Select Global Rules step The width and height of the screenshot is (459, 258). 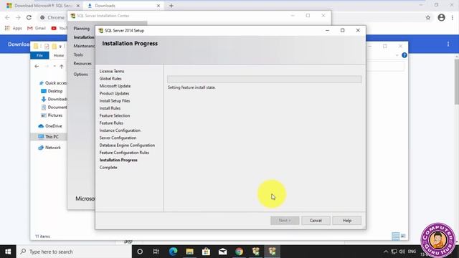tap(110, 78)
